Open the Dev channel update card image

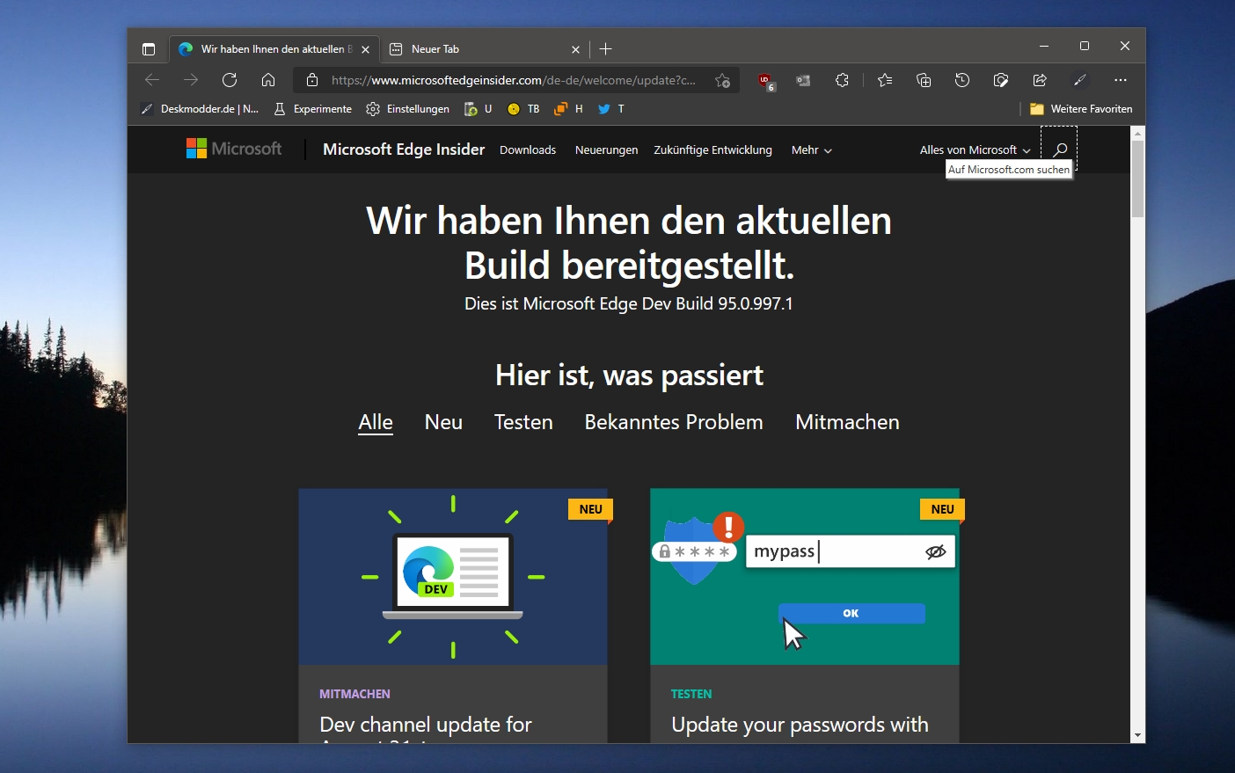pos(453,577)
